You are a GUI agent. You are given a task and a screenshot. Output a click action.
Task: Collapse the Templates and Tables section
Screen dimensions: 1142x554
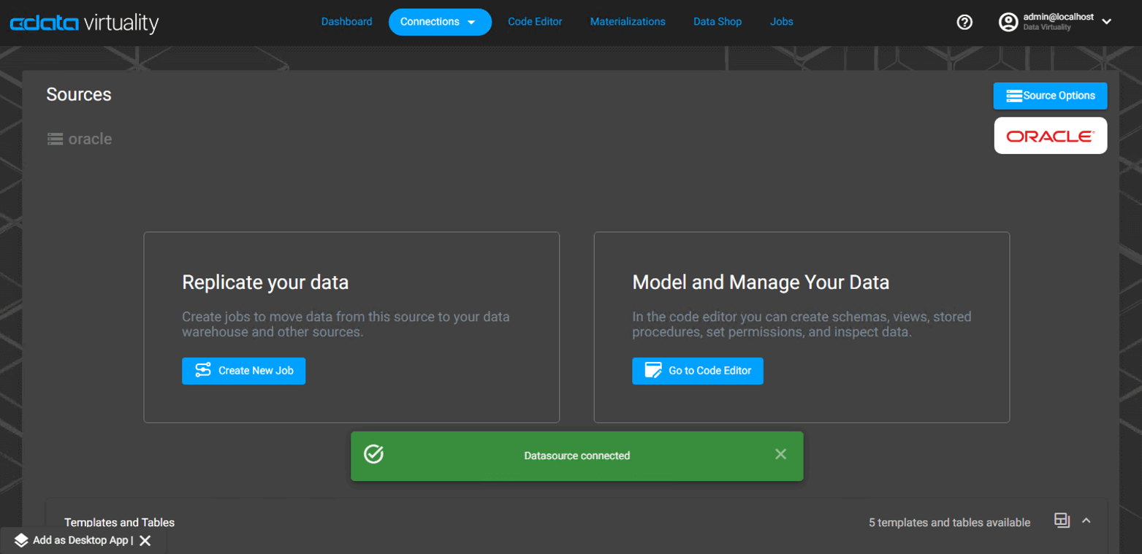1086,520
